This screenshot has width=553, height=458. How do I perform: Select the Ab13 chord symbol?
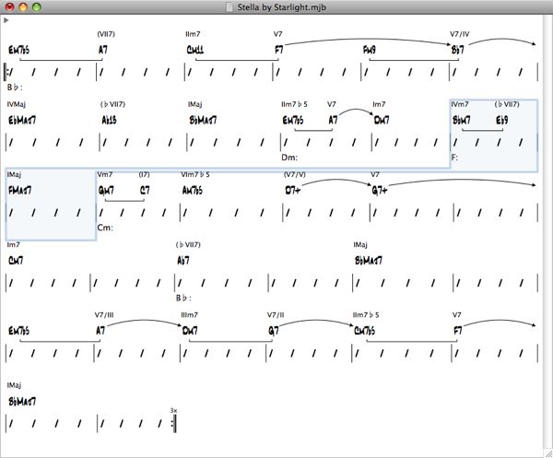click(112, 120)
